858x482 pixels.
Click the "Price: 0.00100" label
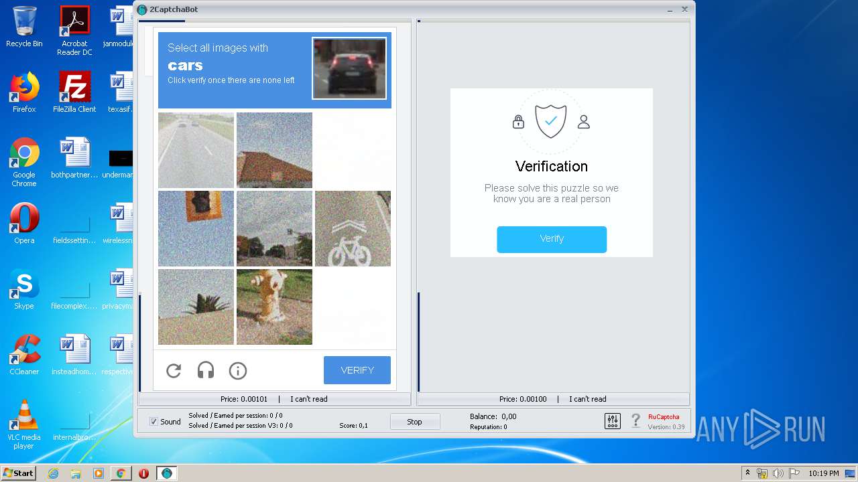pos(523,399)
